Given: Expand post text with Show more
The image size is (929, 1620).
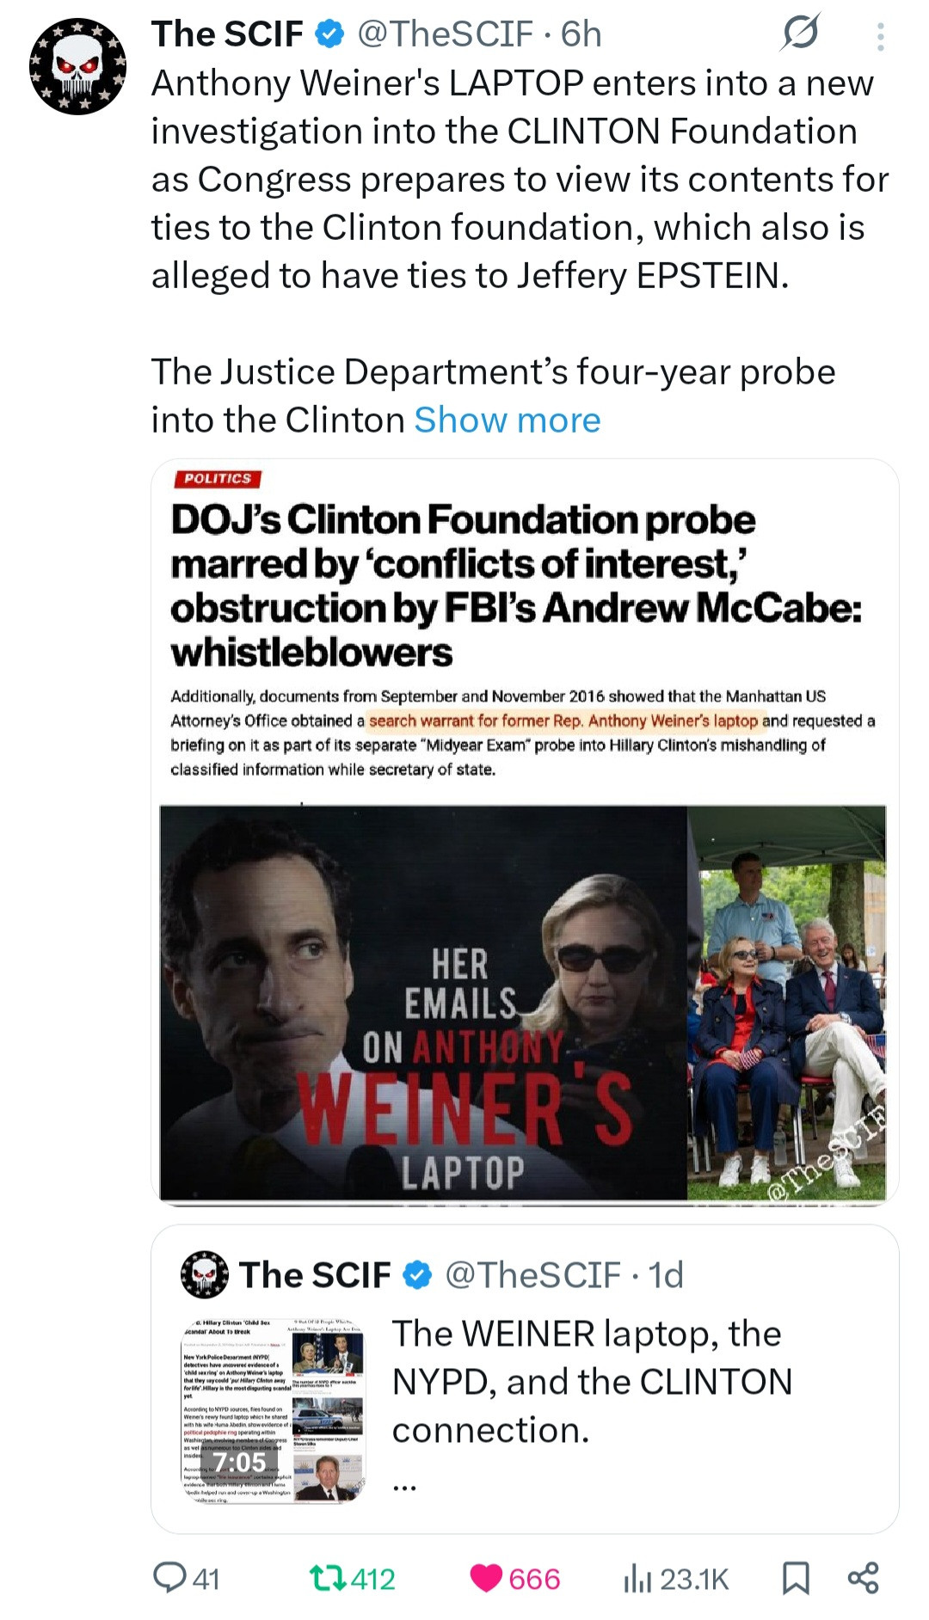Looking at the screenshot, I should point(507,420).
